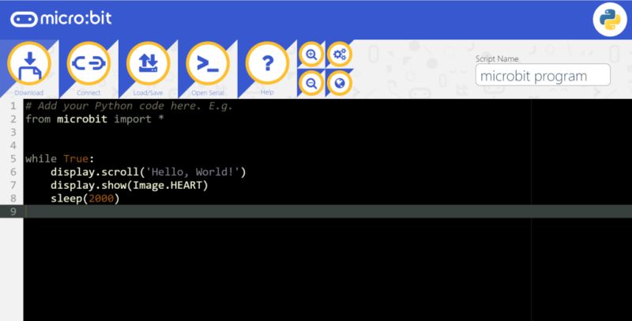
Task: Click the 'from microbit import *' line
Action: tap(95, 119)
